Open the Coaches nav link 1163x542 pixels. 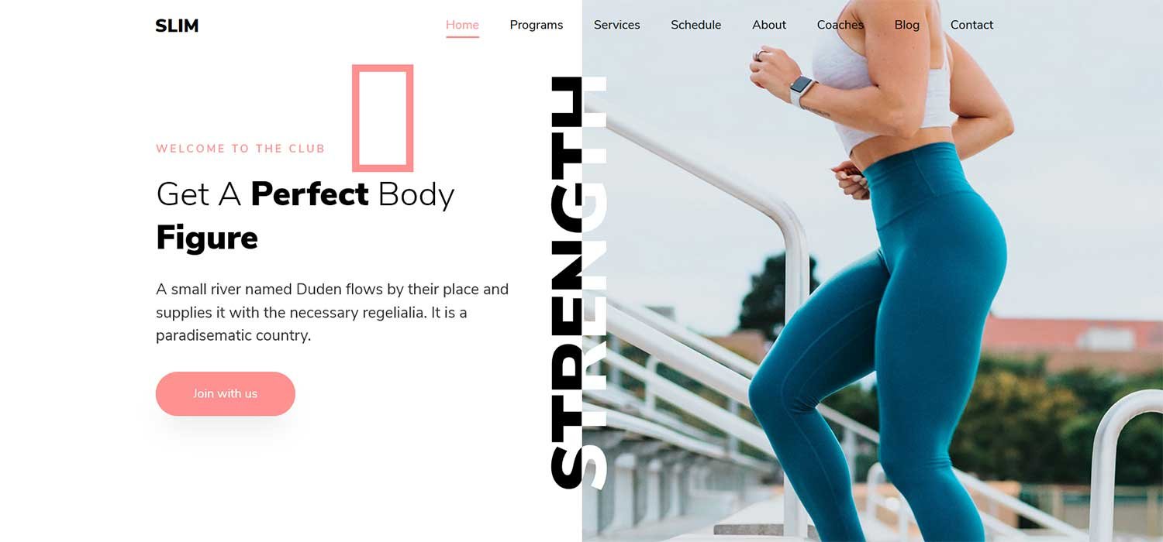[840, 25]
